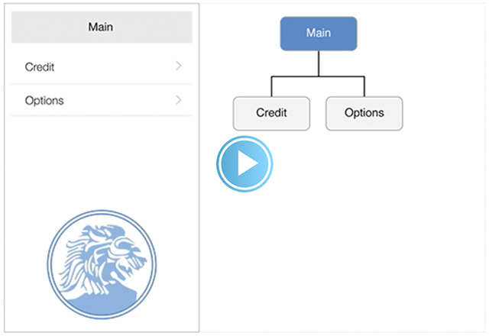Select the blue Main node in diagram

coord(319,34)
